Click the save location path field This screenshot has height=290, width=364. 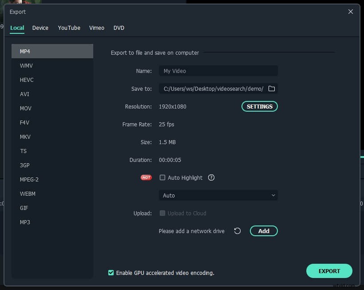tap(213, 89)
